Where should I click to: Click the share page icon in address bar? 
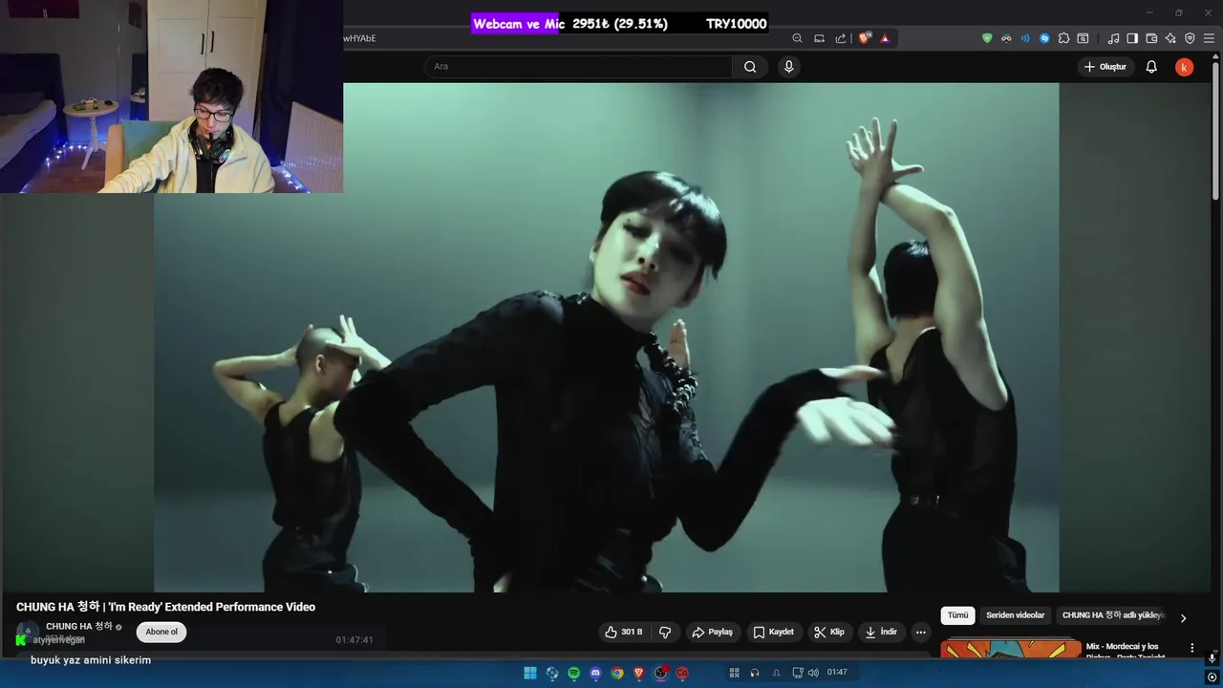[841, 38]
